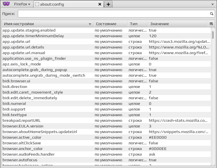Select bidi.support preference
Screen dimensions: 217x168
[x=107, y=109]
